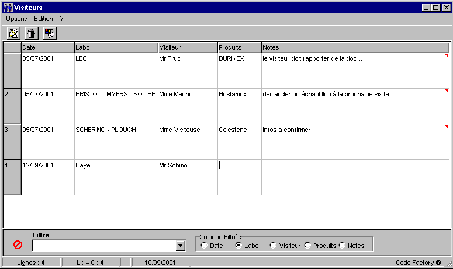Open the Options menu

pyautogui.click(x=16, y=19)
